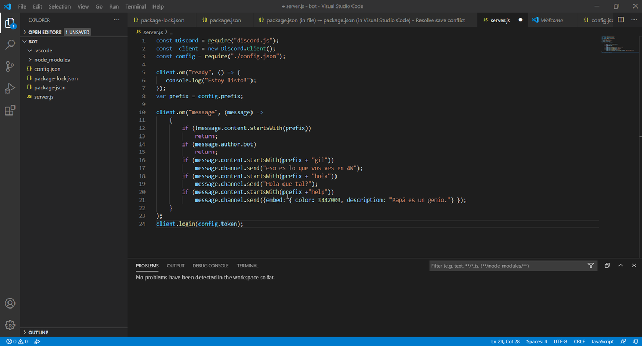Open the Terminal menu

(x=136, y=6)
